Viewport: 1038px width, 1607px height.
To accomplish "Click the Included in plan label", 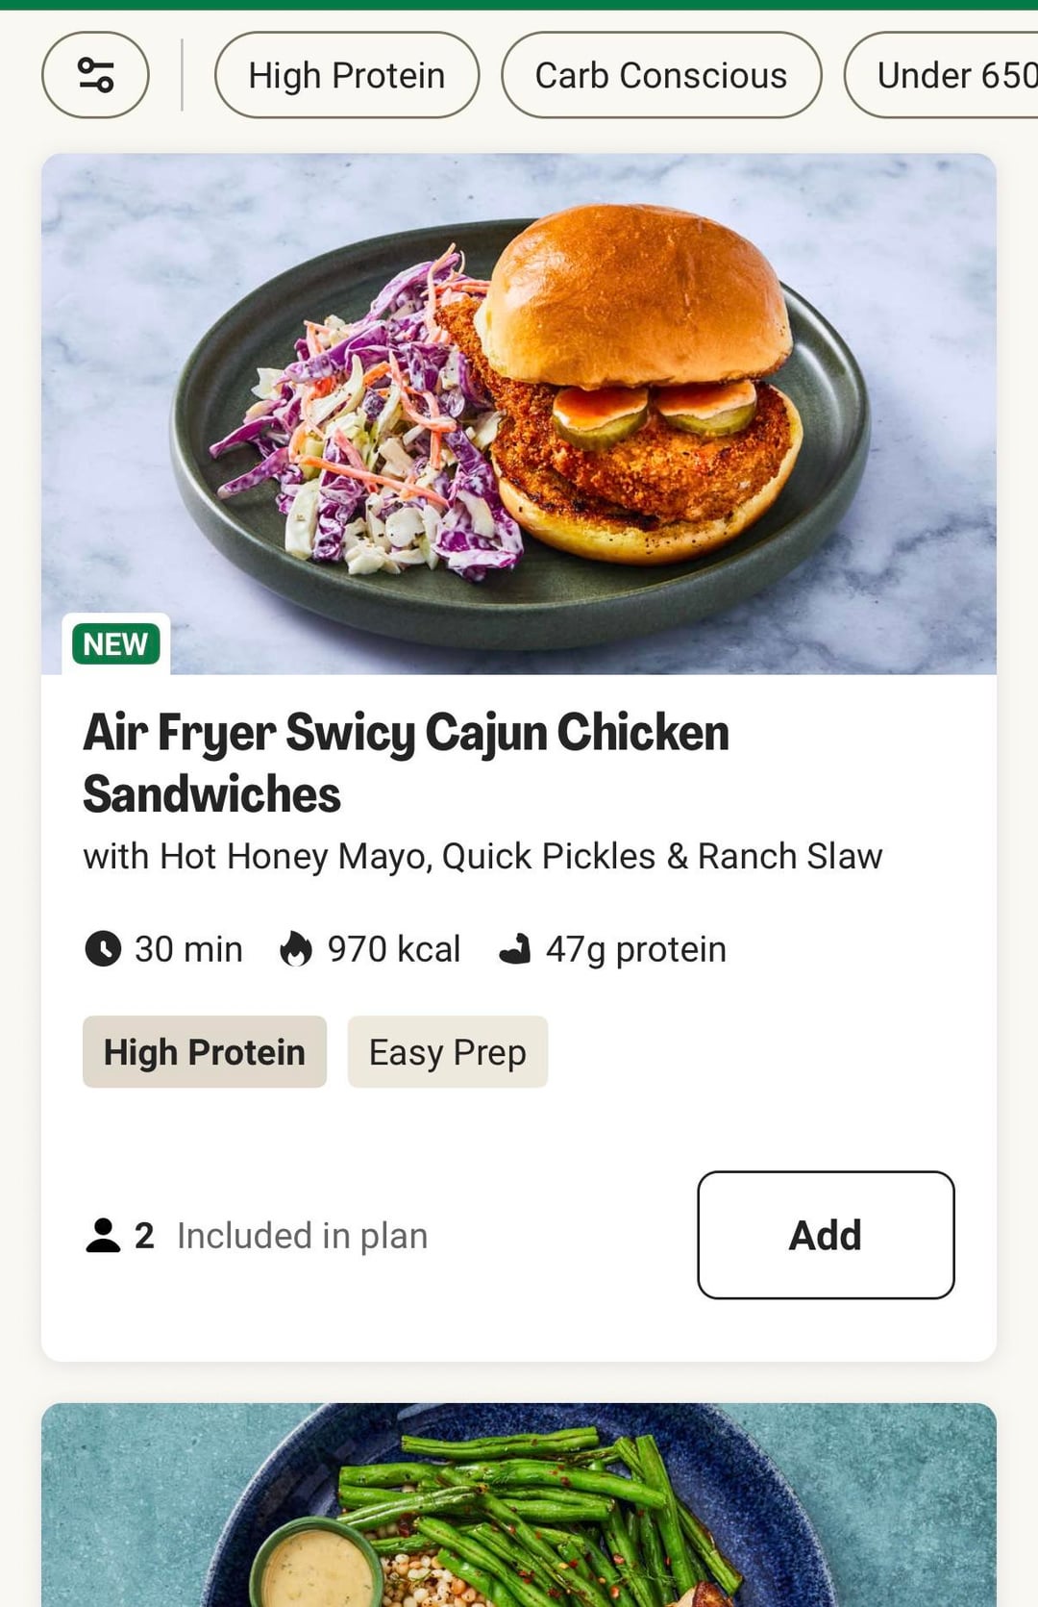I will (x=302, y=1236).
